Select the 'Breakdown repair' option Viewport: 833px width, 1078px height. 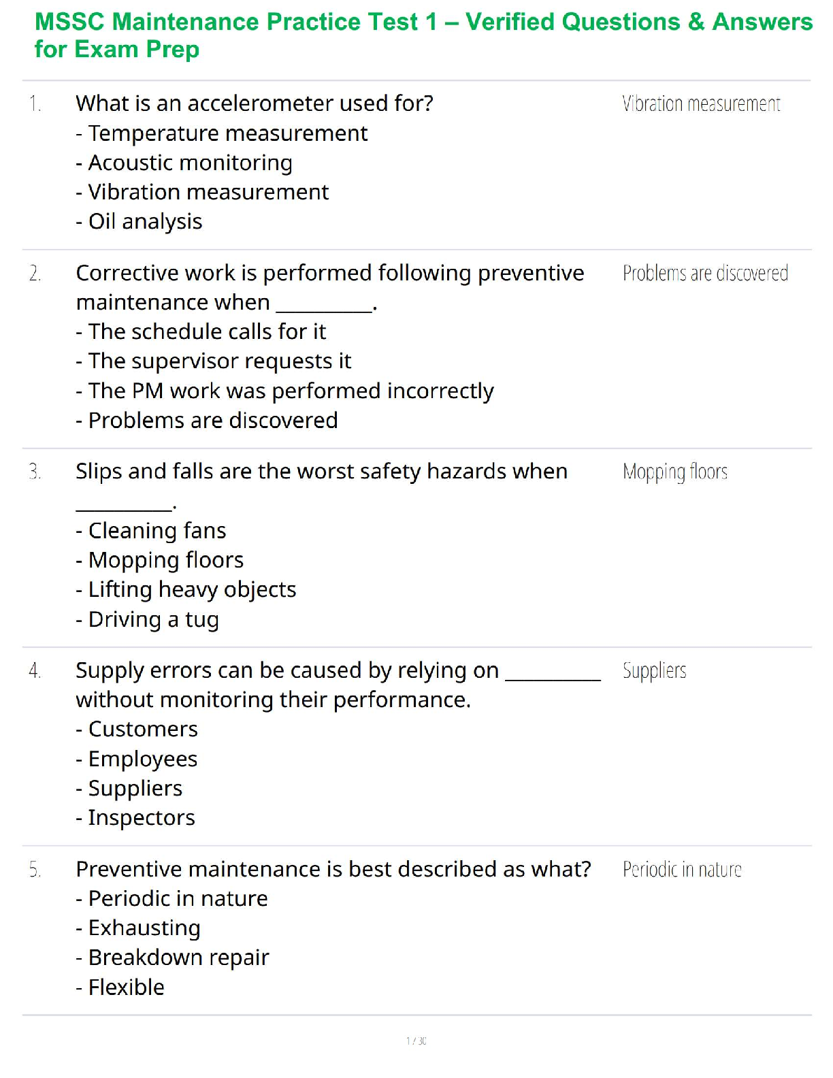click(x=178, y=958)
